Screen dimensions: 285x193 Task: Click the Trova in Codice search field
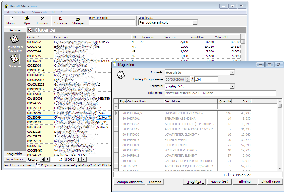112,22
